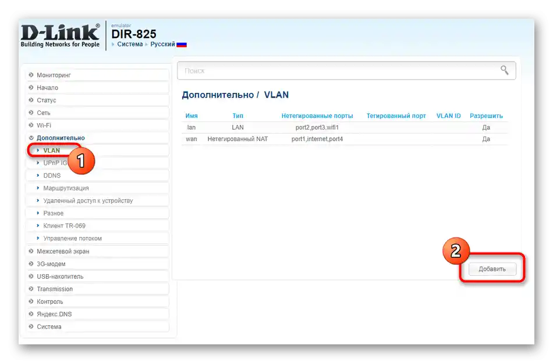This screenshot has height=363, width=553.
Task: Expand the Сеть section
Action: tap(97, 113)
